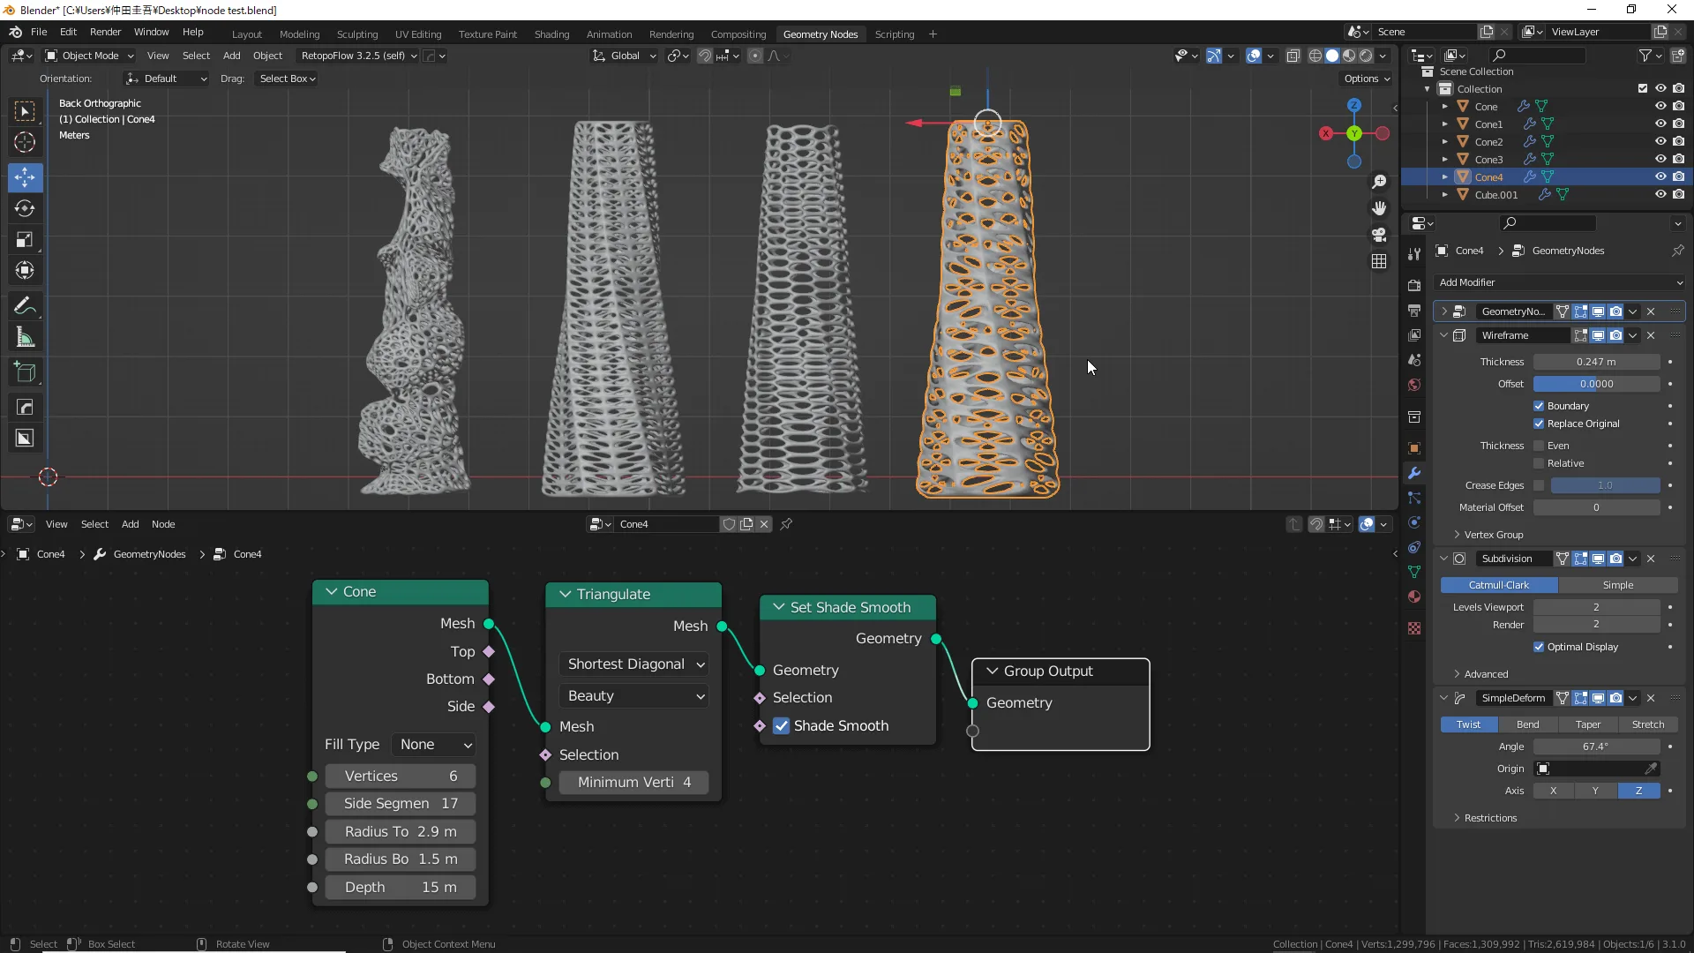Viewport: 1694px width, 953px height.
Task: Uncheck the Shade Smooth checkbox
Action: pyautogui.click(x=782, y=725)
